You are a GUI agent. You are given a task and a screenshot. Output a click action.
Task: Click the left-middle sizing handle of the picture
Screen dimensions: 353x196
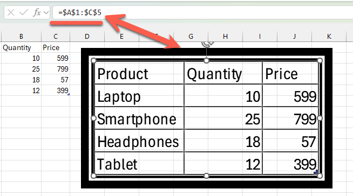coord(94,118)
